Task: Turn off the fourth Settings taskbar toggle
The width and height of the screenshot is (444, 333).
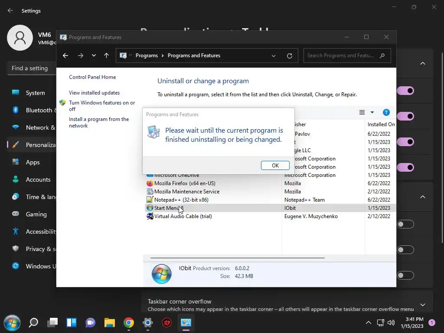Action: point(405,167)
